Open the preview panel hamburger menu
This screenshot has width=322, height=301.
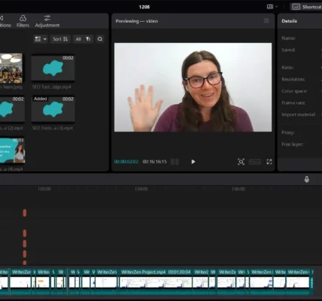(266, 21)
